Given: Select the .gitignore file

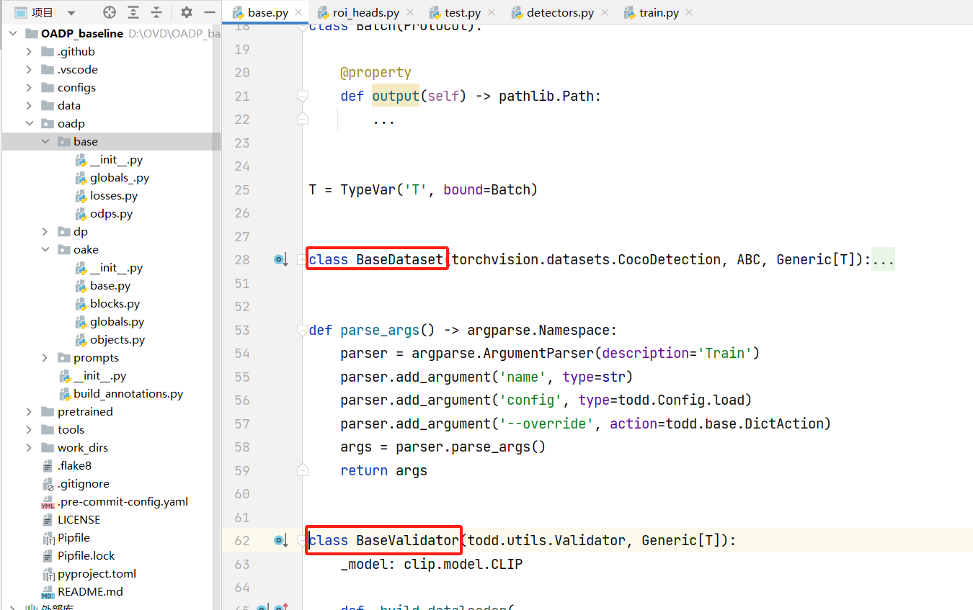Looking at the screenshot, I should point(84,484).
